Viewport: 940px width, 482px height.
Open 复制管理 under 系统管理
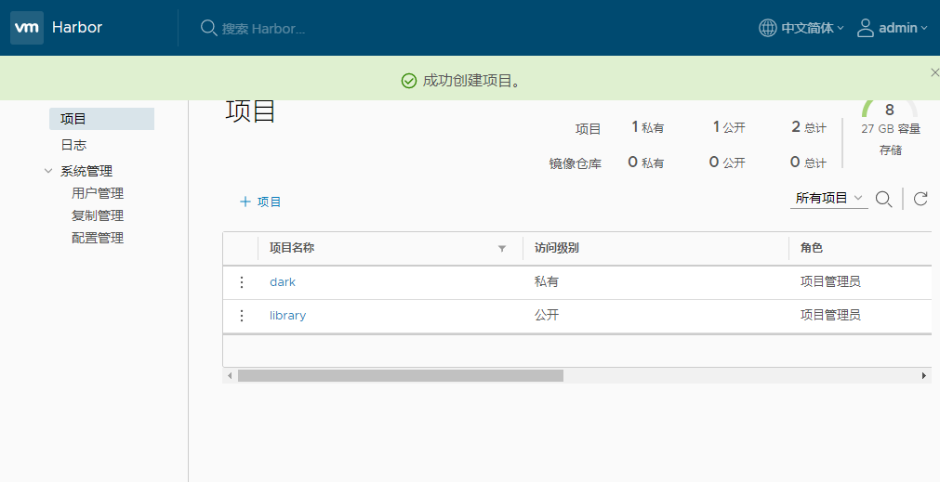[x=97, y=215]
